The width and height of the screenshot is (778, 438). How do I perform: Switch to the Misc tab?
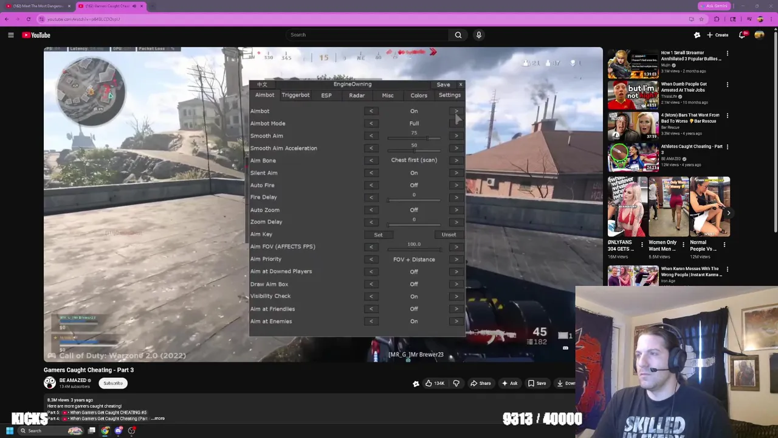point(388,96)
